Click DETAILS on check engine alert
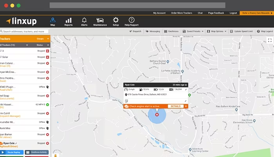 click(176, 106)
